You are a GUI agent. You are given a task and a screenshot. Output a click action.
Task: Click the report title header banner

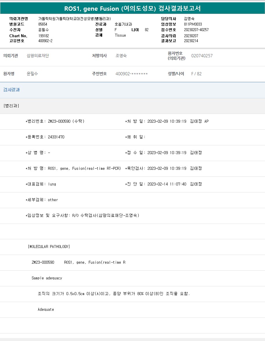click(132, 9)
